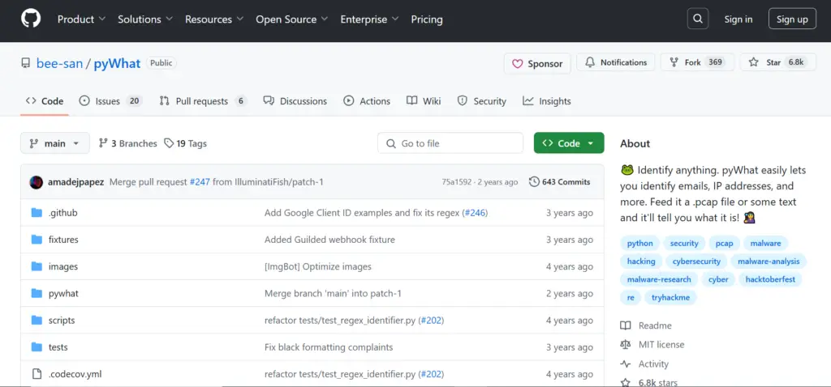The image size is (831, 387).
Task: Select the malware topic tag
Action: (766, 243)
